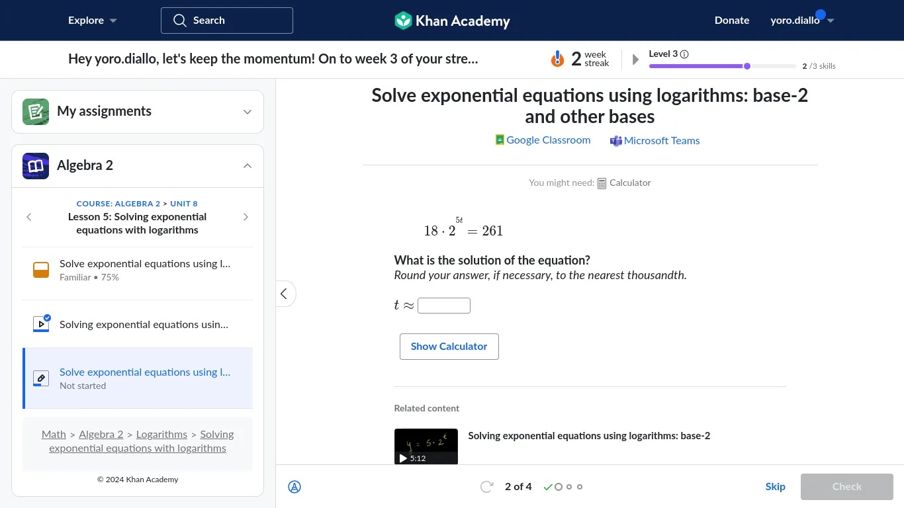Viewport: 904px width, 508px height.
Task: Click the answer input field next to t
Action: click(443, 305)
